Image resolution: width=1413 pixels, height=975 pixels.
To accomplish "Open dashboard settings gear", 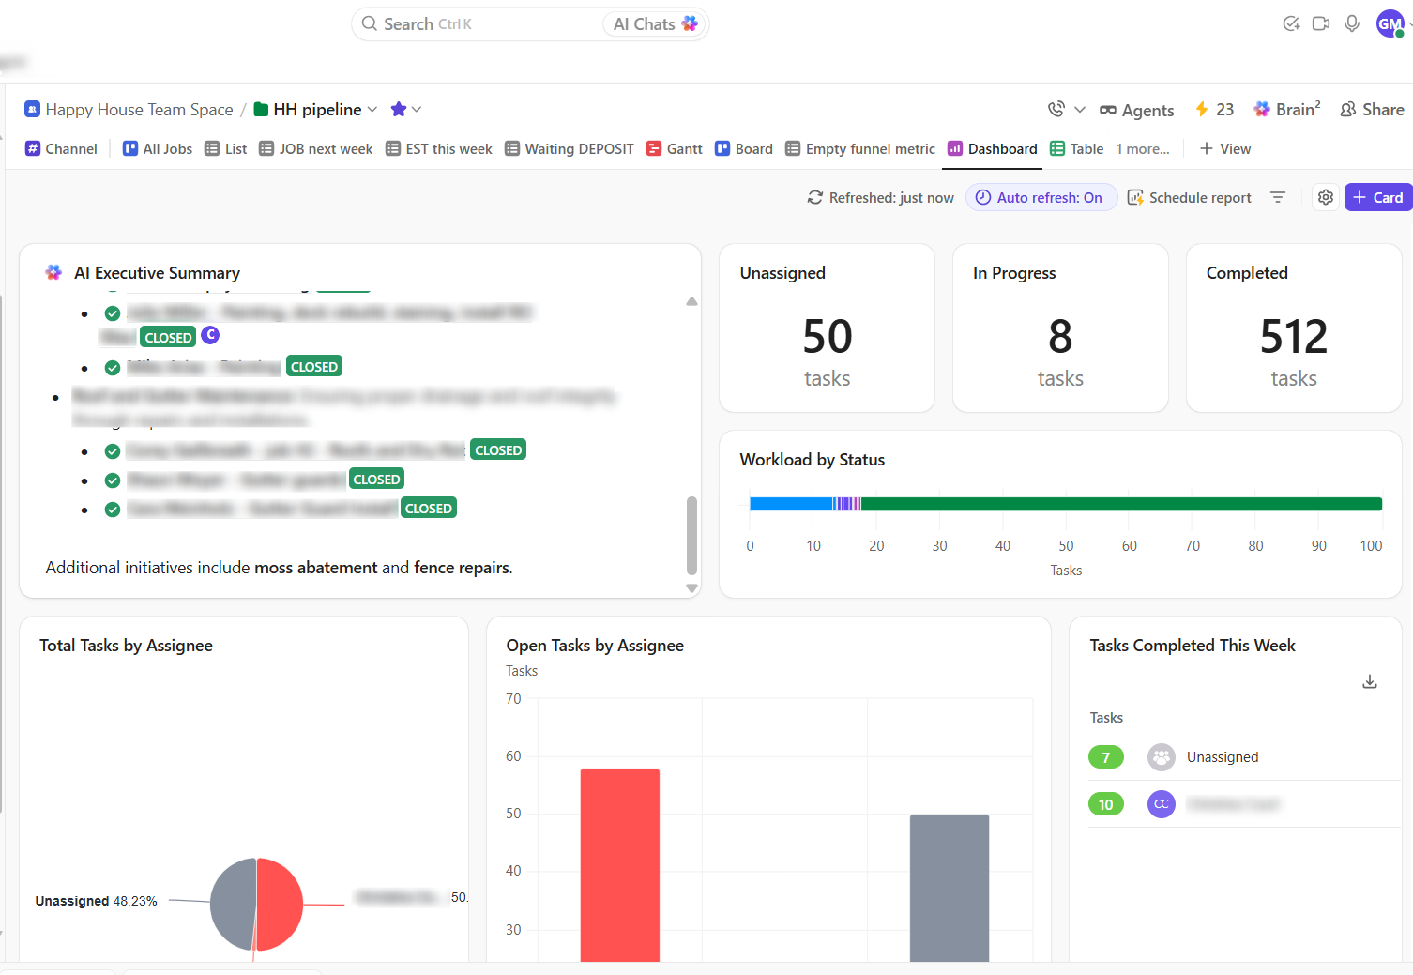I will [x=1326, y=198].
